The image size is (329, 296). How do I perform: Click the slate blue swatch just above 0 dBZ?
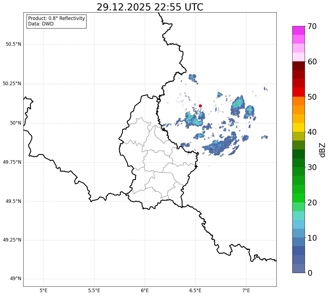coord(299,268)
